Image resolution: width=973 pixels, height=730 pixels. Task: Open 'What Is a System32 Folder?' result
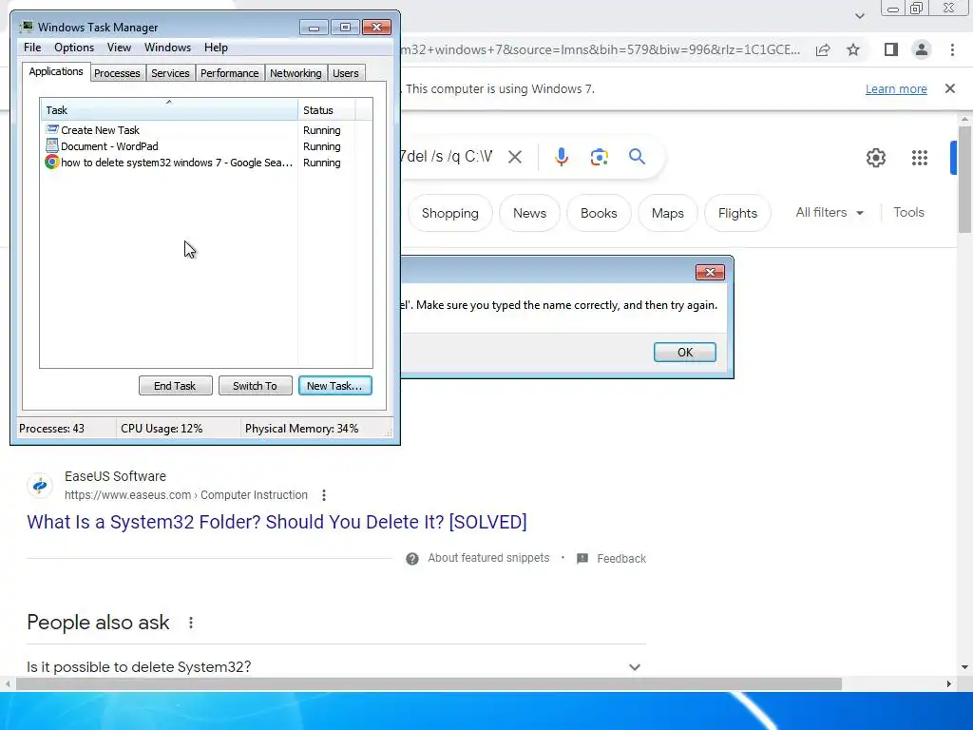277,522
